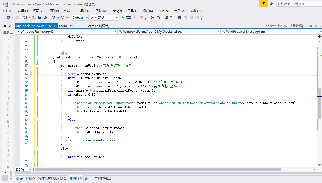Collapse the if block at line 52
The height and width of the screenshot is (183, 322).
[37, 66]
